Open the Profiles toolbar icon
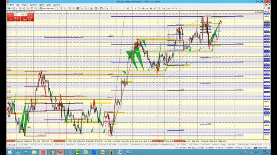 14,8
